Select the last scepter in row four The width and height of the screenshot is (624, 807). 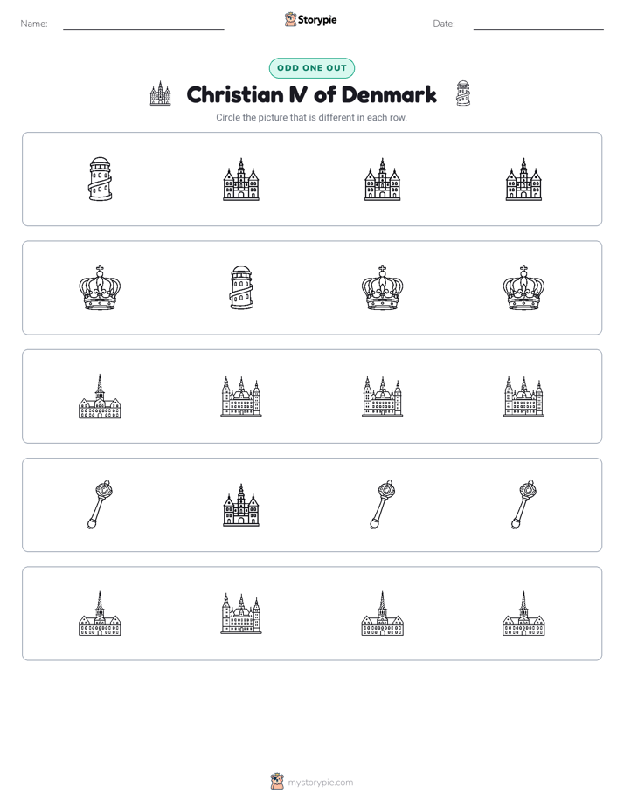point(523,505)
